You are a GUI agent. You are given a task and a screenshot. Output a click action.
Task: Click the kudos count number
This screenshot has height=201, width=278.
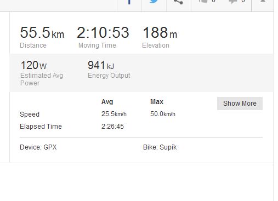(213, 1)
